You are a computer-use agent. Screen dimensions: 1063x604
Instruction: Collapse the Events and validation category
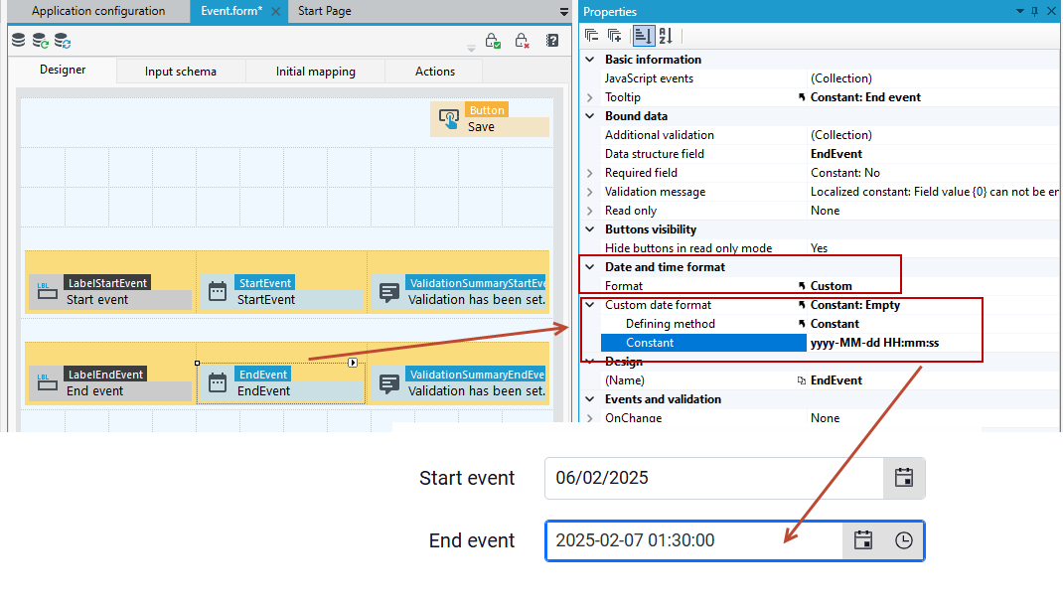point(590,399)
